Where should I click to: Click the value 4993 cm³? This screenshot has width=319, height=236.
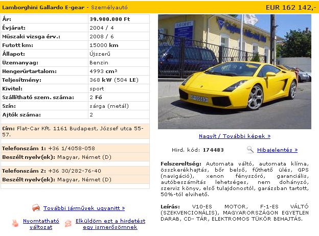[103, 71]
